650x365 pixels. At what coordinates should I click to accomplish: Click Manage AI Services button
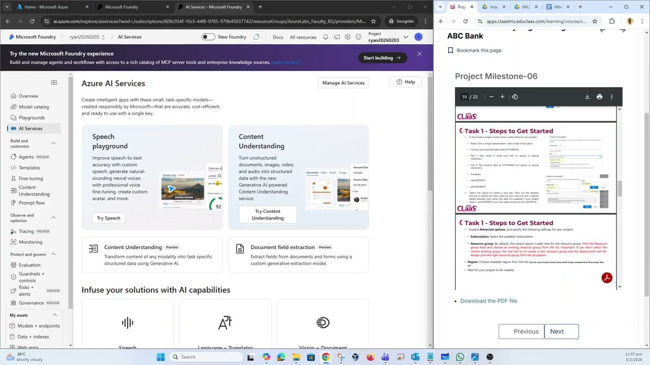tap(343, 83)
